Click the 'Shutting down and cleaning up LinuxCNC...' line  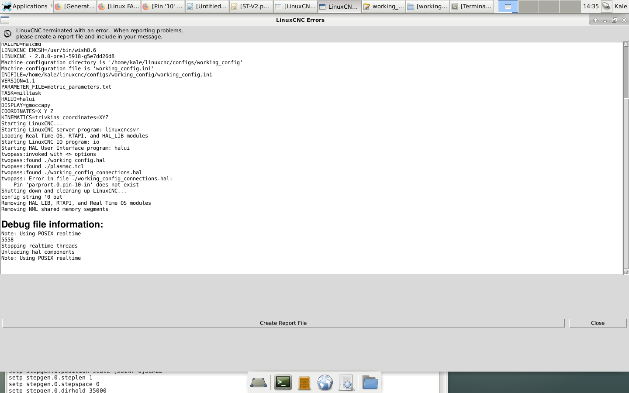(64, 191)
